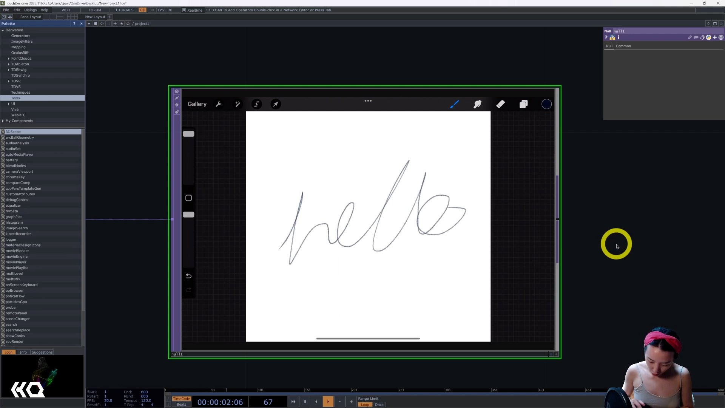Screen dimensions: 725x408
Task: Open the dark blue color swatch
Action: (x=546, y=104)
